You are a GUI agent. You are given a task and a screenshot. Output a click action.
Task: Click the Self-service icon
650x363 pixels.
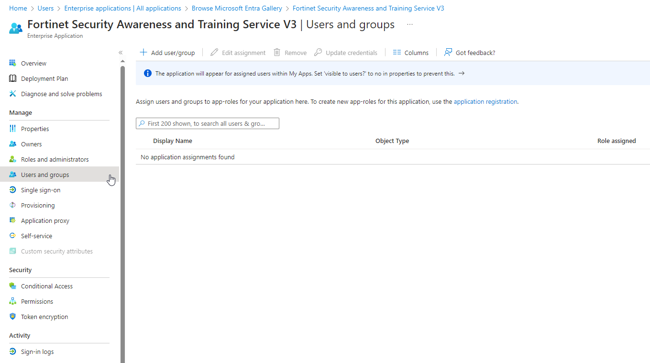tap(13, 236)
